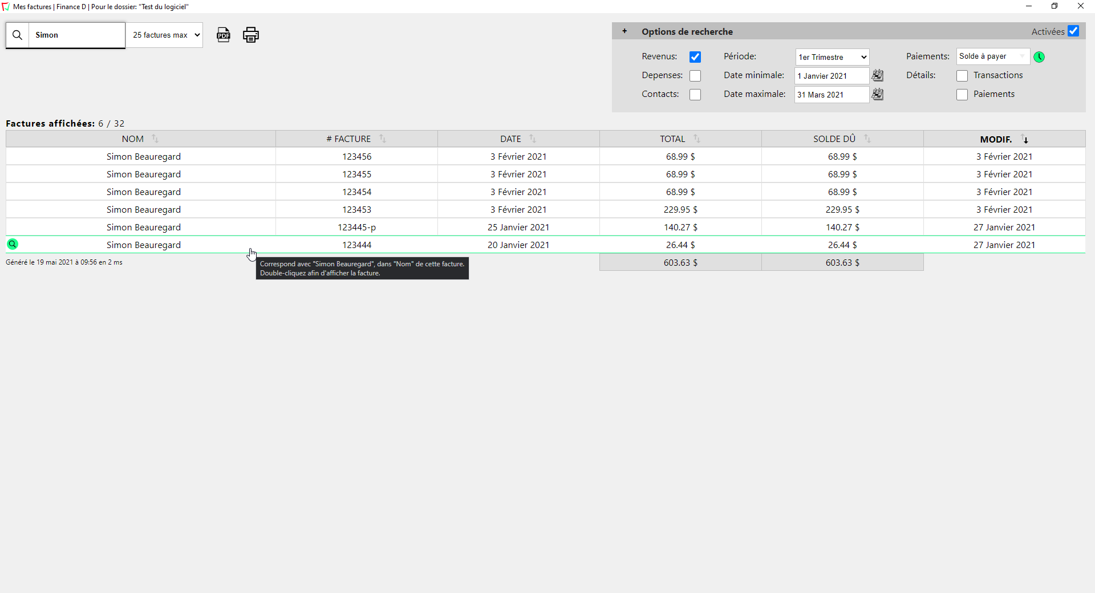Open the calendar picker for Date minimale

click(x=878, y=75)
